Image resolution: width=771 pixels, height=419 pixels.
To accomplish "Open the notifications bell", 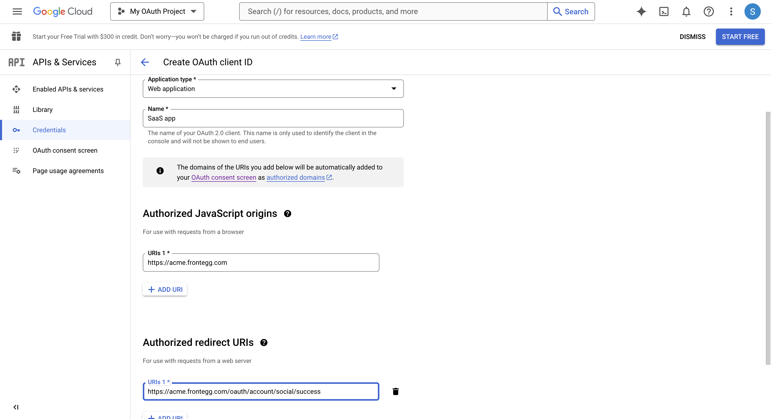I will [686, 11].
